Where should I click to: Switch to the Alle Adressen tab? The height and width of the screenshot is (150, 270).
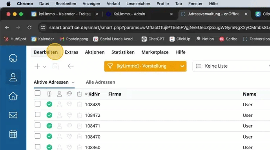(100, 82)
